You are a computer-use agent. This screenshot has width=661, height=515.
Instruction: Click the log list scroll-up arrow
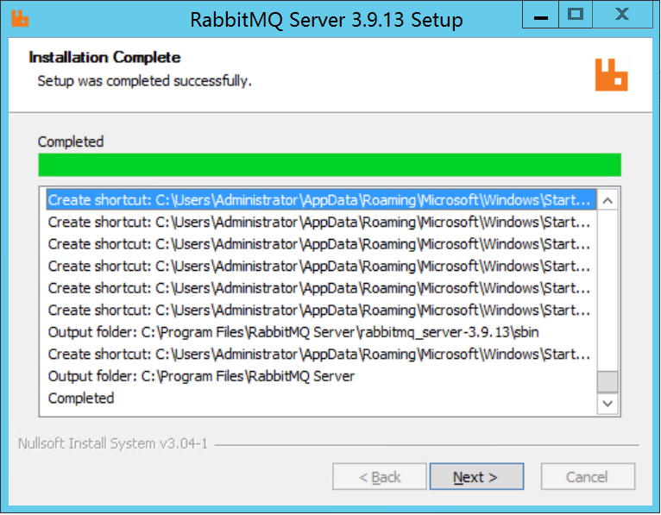pos(607,201)
